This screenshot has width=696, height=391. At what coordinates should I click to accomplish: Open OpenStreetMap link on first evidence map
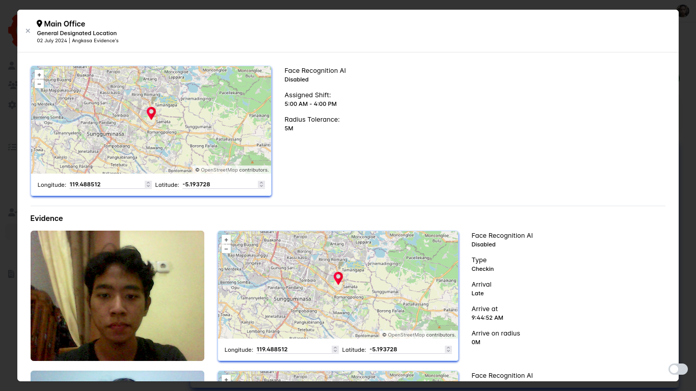point(406,335)
